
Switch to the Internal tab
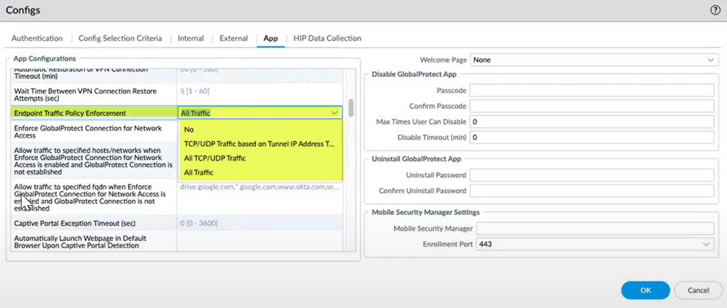click(191, 38)
